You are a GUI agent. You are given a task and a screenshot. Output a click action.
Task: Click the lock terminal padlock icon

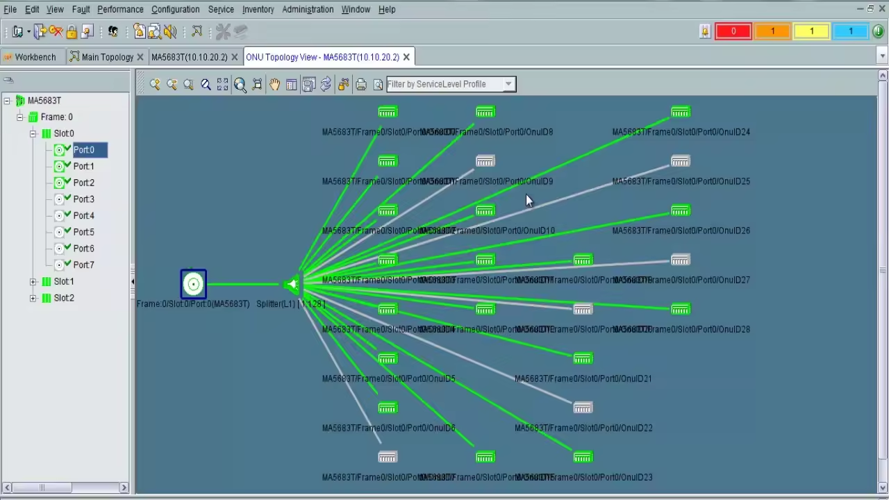(x=72, y=31)
